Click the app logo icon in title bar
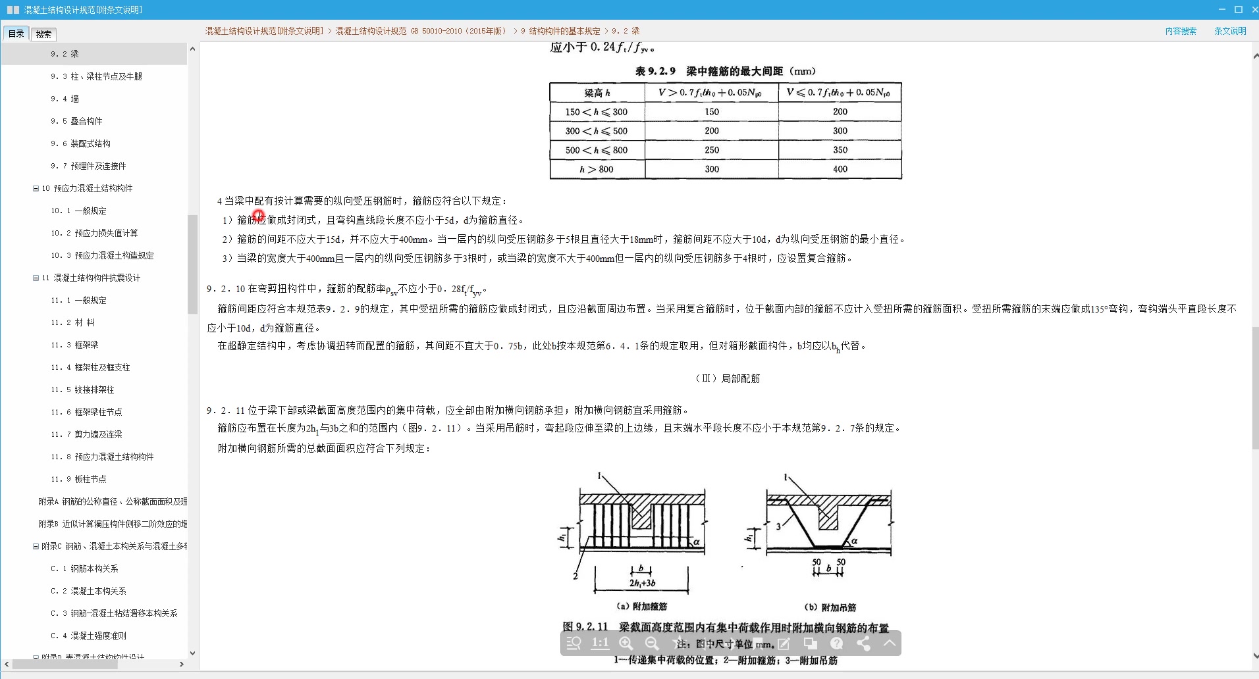This screenshot has width=1259, height=679. click(x=13, y=10)
